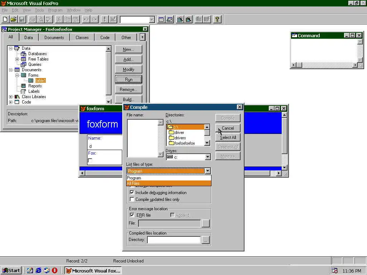Click the Copy toolbar icon
The height and width of the screenshot is (275, 367).
point(67,19)
